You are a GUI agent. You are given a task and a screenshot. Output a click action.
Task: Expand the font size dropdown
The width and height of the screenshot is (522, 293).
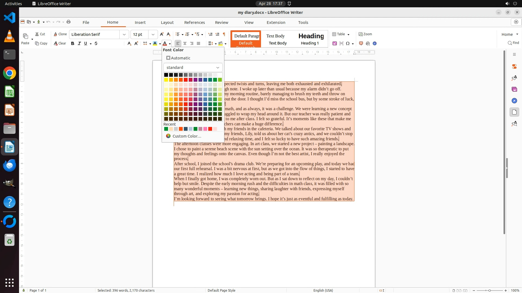click(153, 34)
